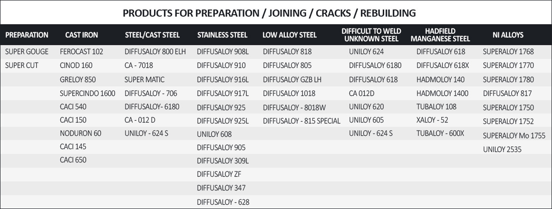The image size is (552, 209).
Task: Click the Super Cut product
Action: [x=21, y=65]
